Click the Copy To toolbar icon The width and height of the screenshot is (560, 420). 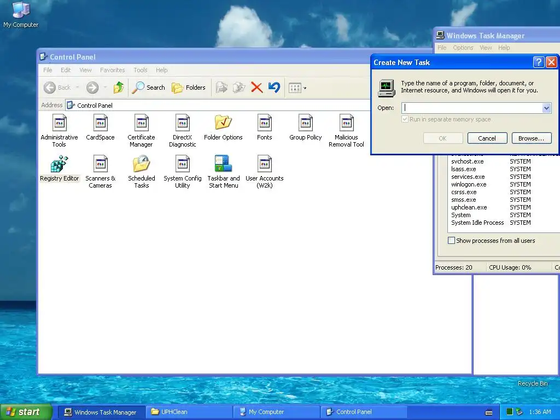pos(239,87)
